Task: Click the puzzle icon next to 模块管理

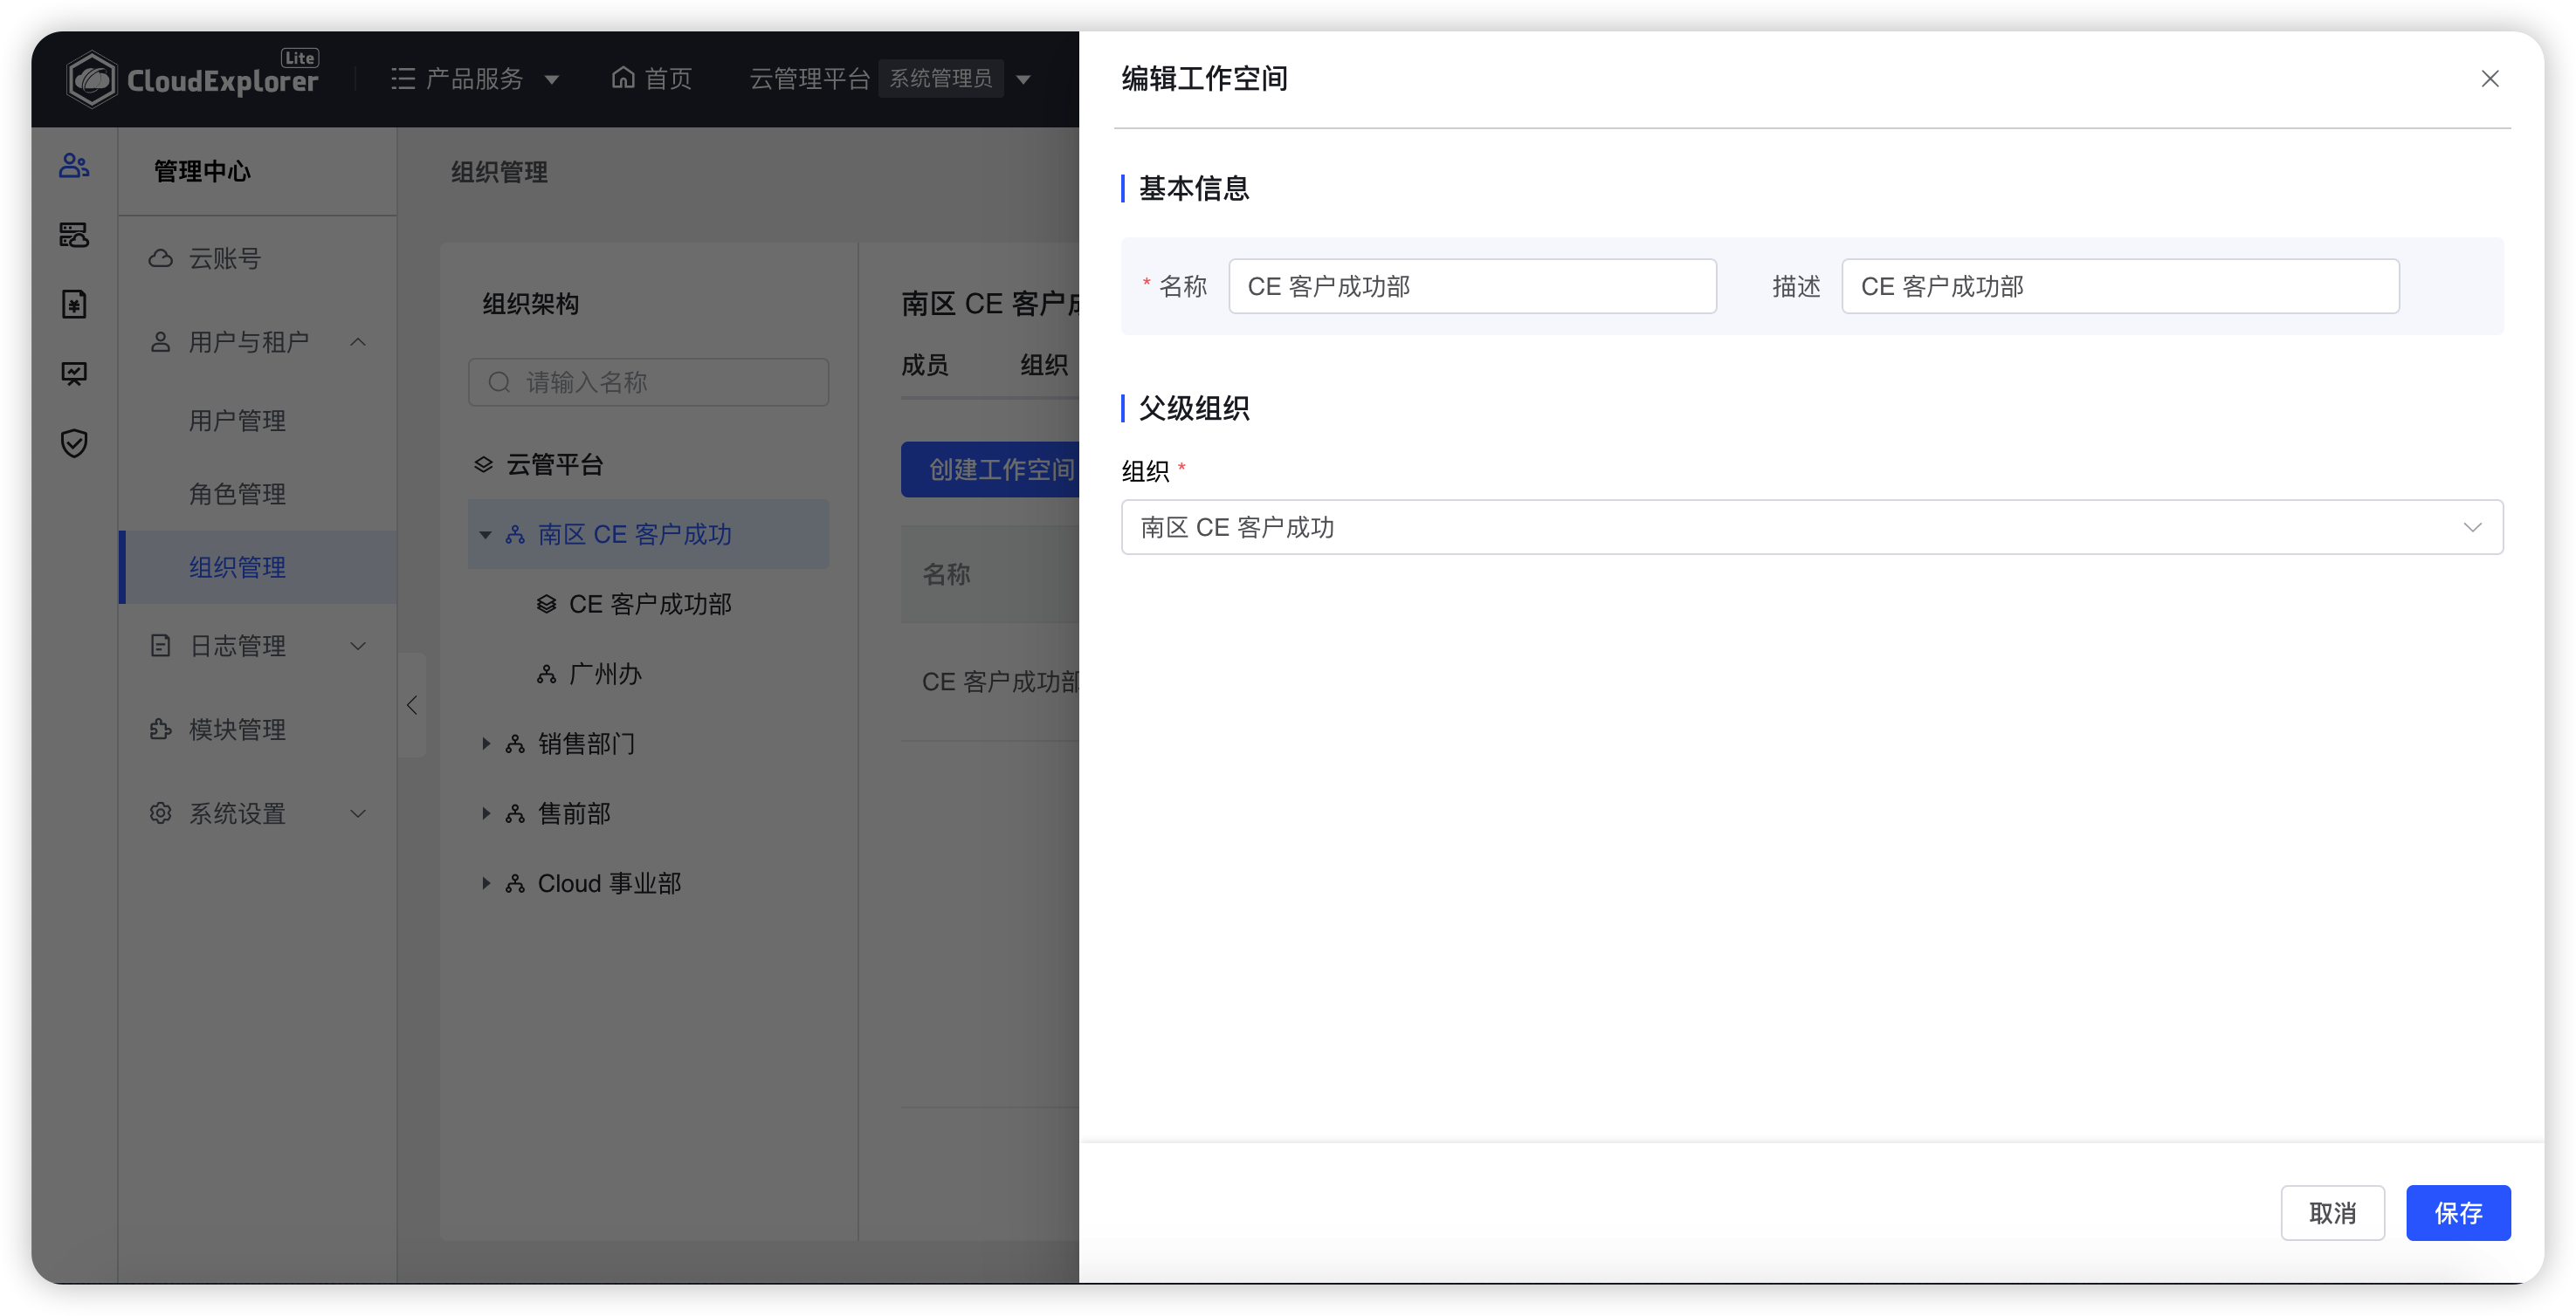Action: click(160, 730)
